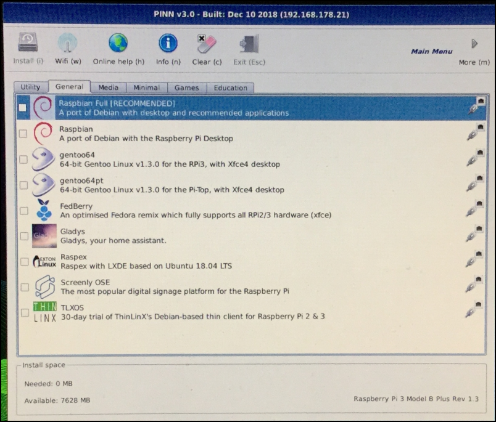Click network source icon on gentoo64 row
Screen dimensions: 496x422
click(476, 157)
